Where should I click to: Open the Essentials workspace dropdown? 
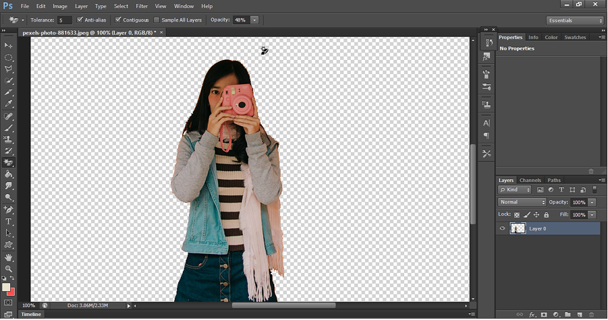tap(575, 20)
